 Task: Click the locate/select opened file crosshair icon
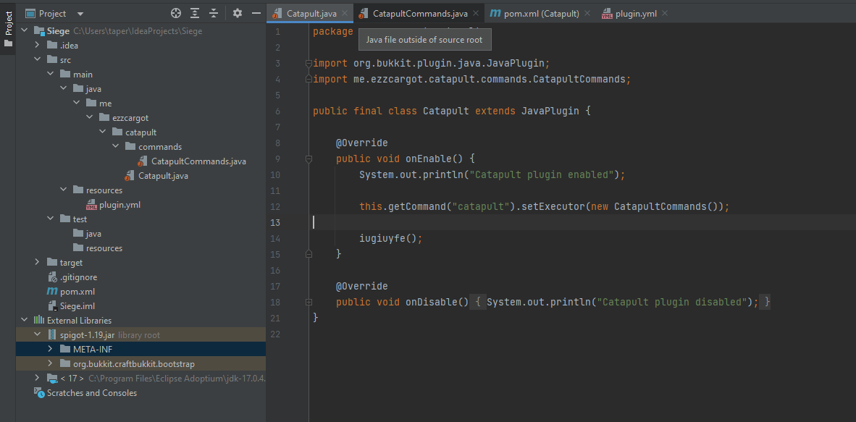(176, 13)
